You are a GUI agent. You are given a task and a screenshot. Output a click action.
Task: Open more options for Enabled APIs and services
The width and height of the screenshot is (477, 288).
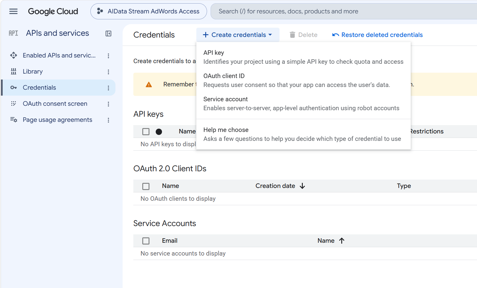coord(108,56)
